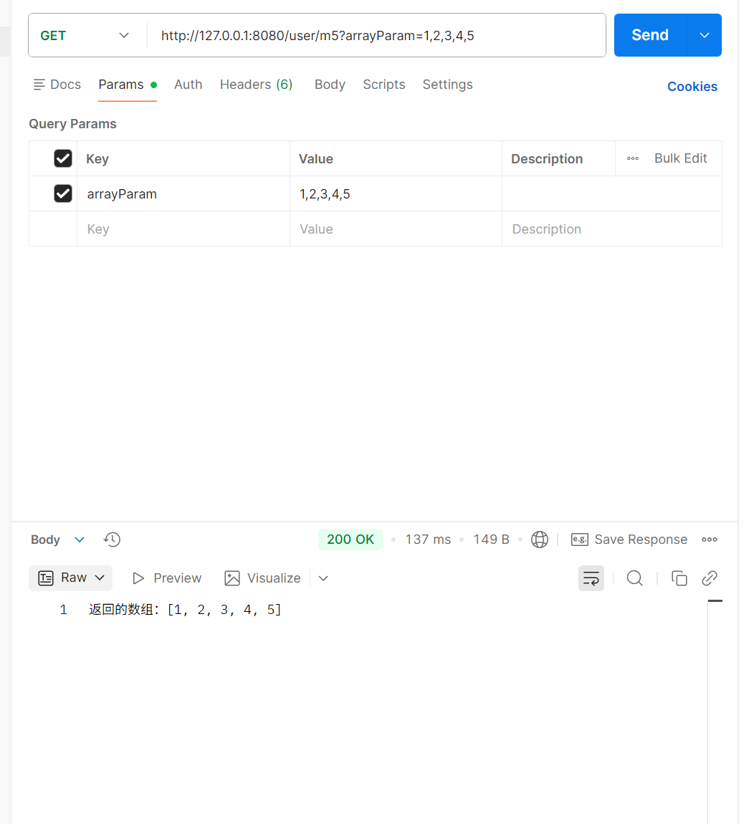754x824 pixels.
Task: Click the Query Params heading
Action: pyautogui.click(x=72, y=124)
